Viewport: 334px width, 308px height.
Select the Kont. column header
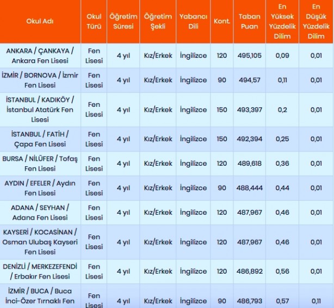tap(222, 21)
